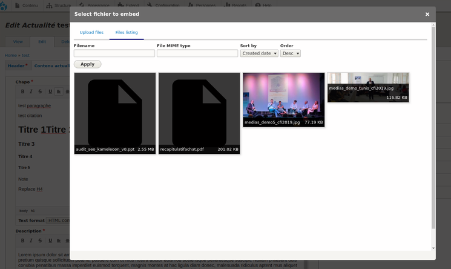Click the Bold icon in Description editor
Viewport: 451px width, 269px height.
[x=22, y=241]
